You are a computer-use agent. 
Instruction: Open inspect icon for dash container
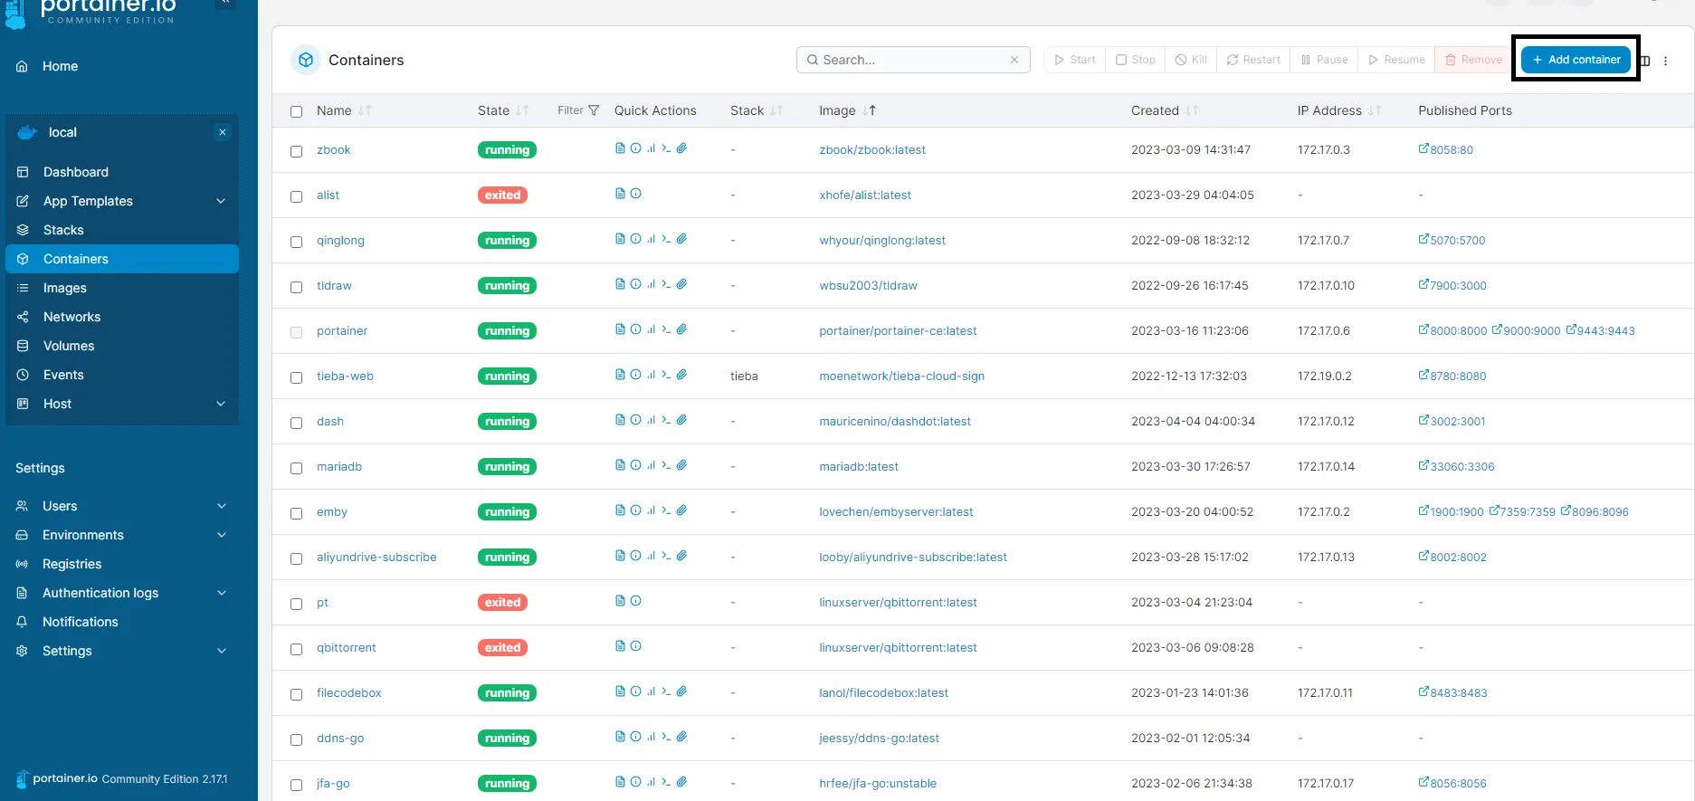[x=635, y=420]
